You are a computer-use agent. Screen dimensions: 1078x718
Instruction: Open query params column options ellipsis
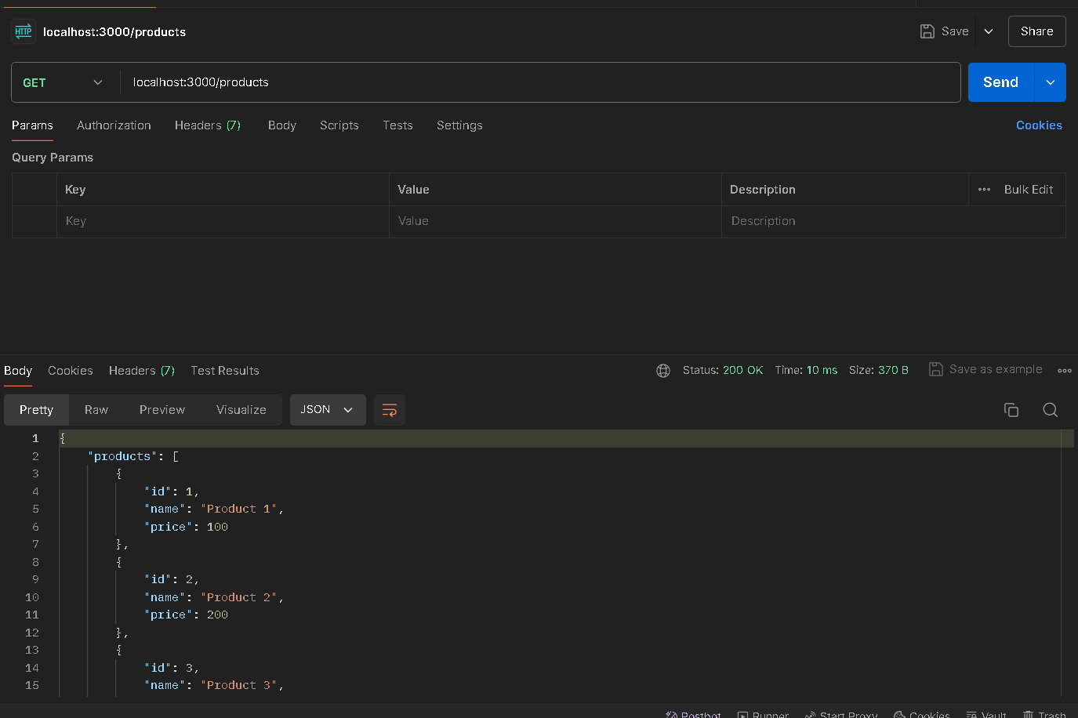[x=984, y=190]
